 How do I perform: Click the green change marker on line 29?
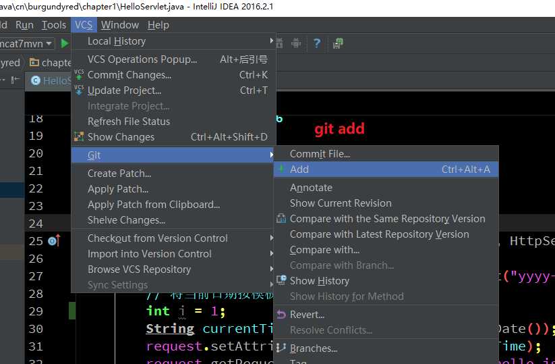(x=72, y=311)
